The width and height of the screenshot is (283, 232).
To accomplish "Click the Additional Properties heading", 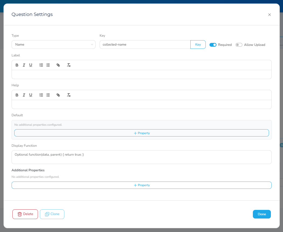I will (x=28, y=170).
